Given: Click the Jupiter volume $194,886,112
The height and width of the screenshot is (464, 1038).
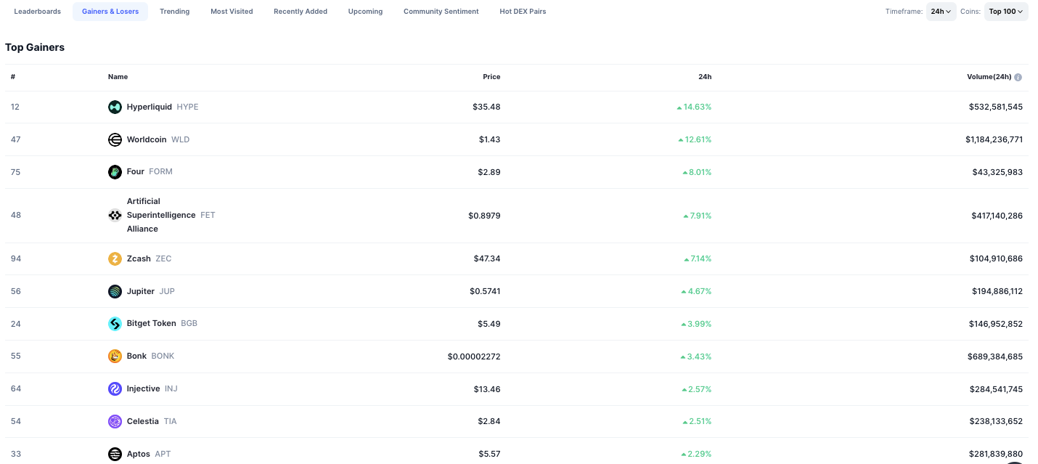Looking at the screenshot, I should (x=997, y=291).
